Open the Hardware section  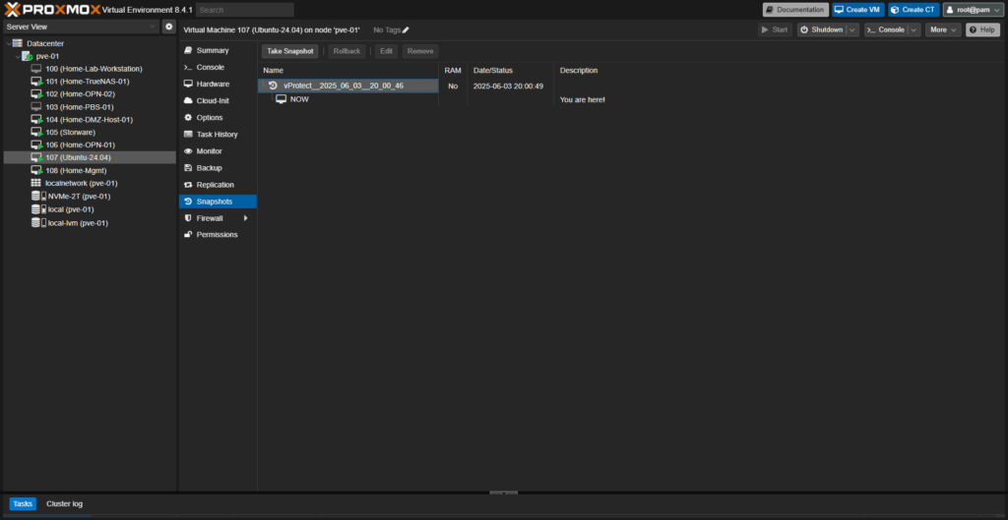213,84
